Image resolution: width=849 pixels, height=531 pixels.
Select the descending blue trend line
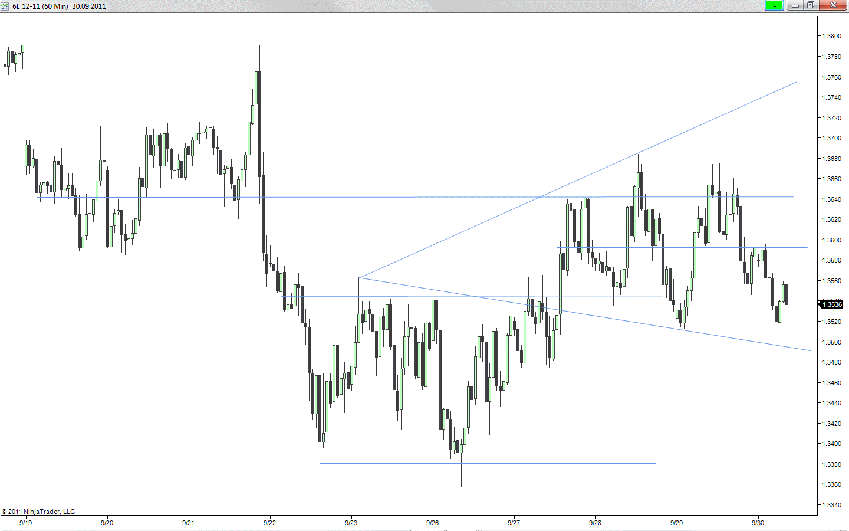[x=585, y=314]
